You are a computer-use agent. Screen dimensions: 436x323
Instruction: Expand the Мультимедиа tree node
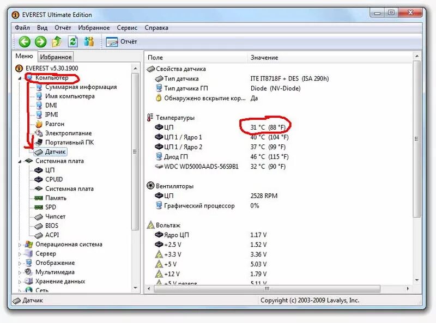click(20, 272)
